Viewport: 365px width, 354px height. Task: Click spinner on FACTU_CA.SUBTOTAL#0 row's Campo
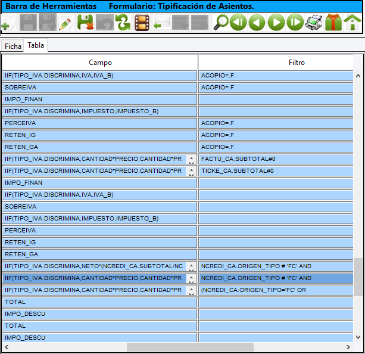(191, 159)
